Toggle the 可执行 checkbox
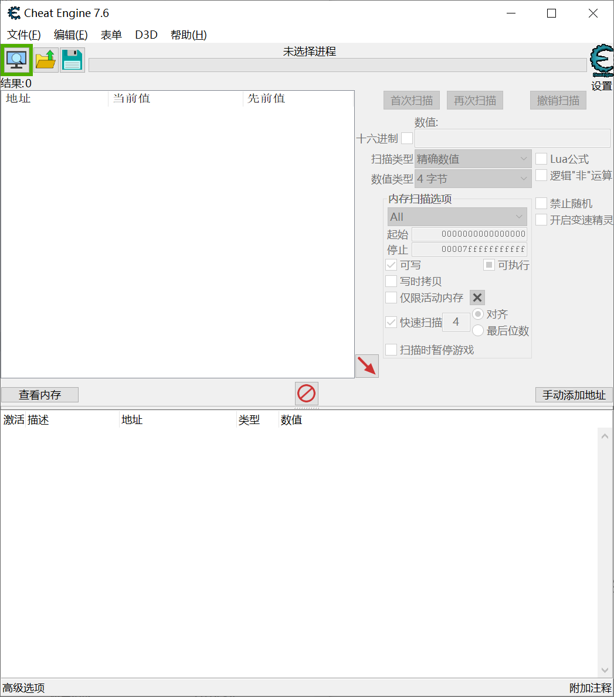 click(x=489, y=265)
